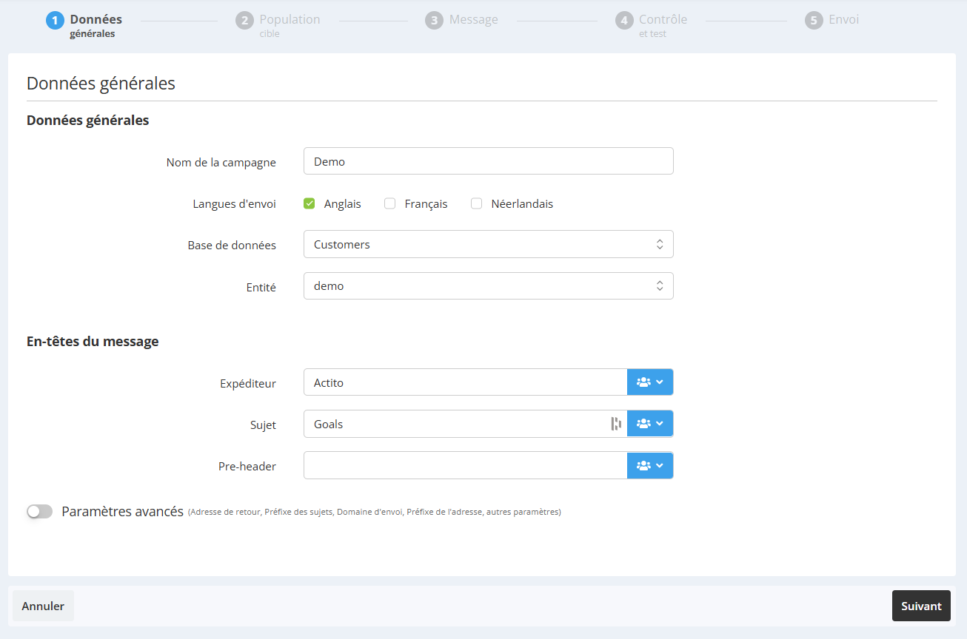The height and width of the screenshot is (639, 967).
Task: Click the Français label text
Action: coord(426,203)
